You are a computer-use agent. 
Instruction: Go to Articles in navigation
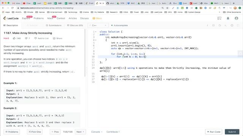[x=73, y=18]
